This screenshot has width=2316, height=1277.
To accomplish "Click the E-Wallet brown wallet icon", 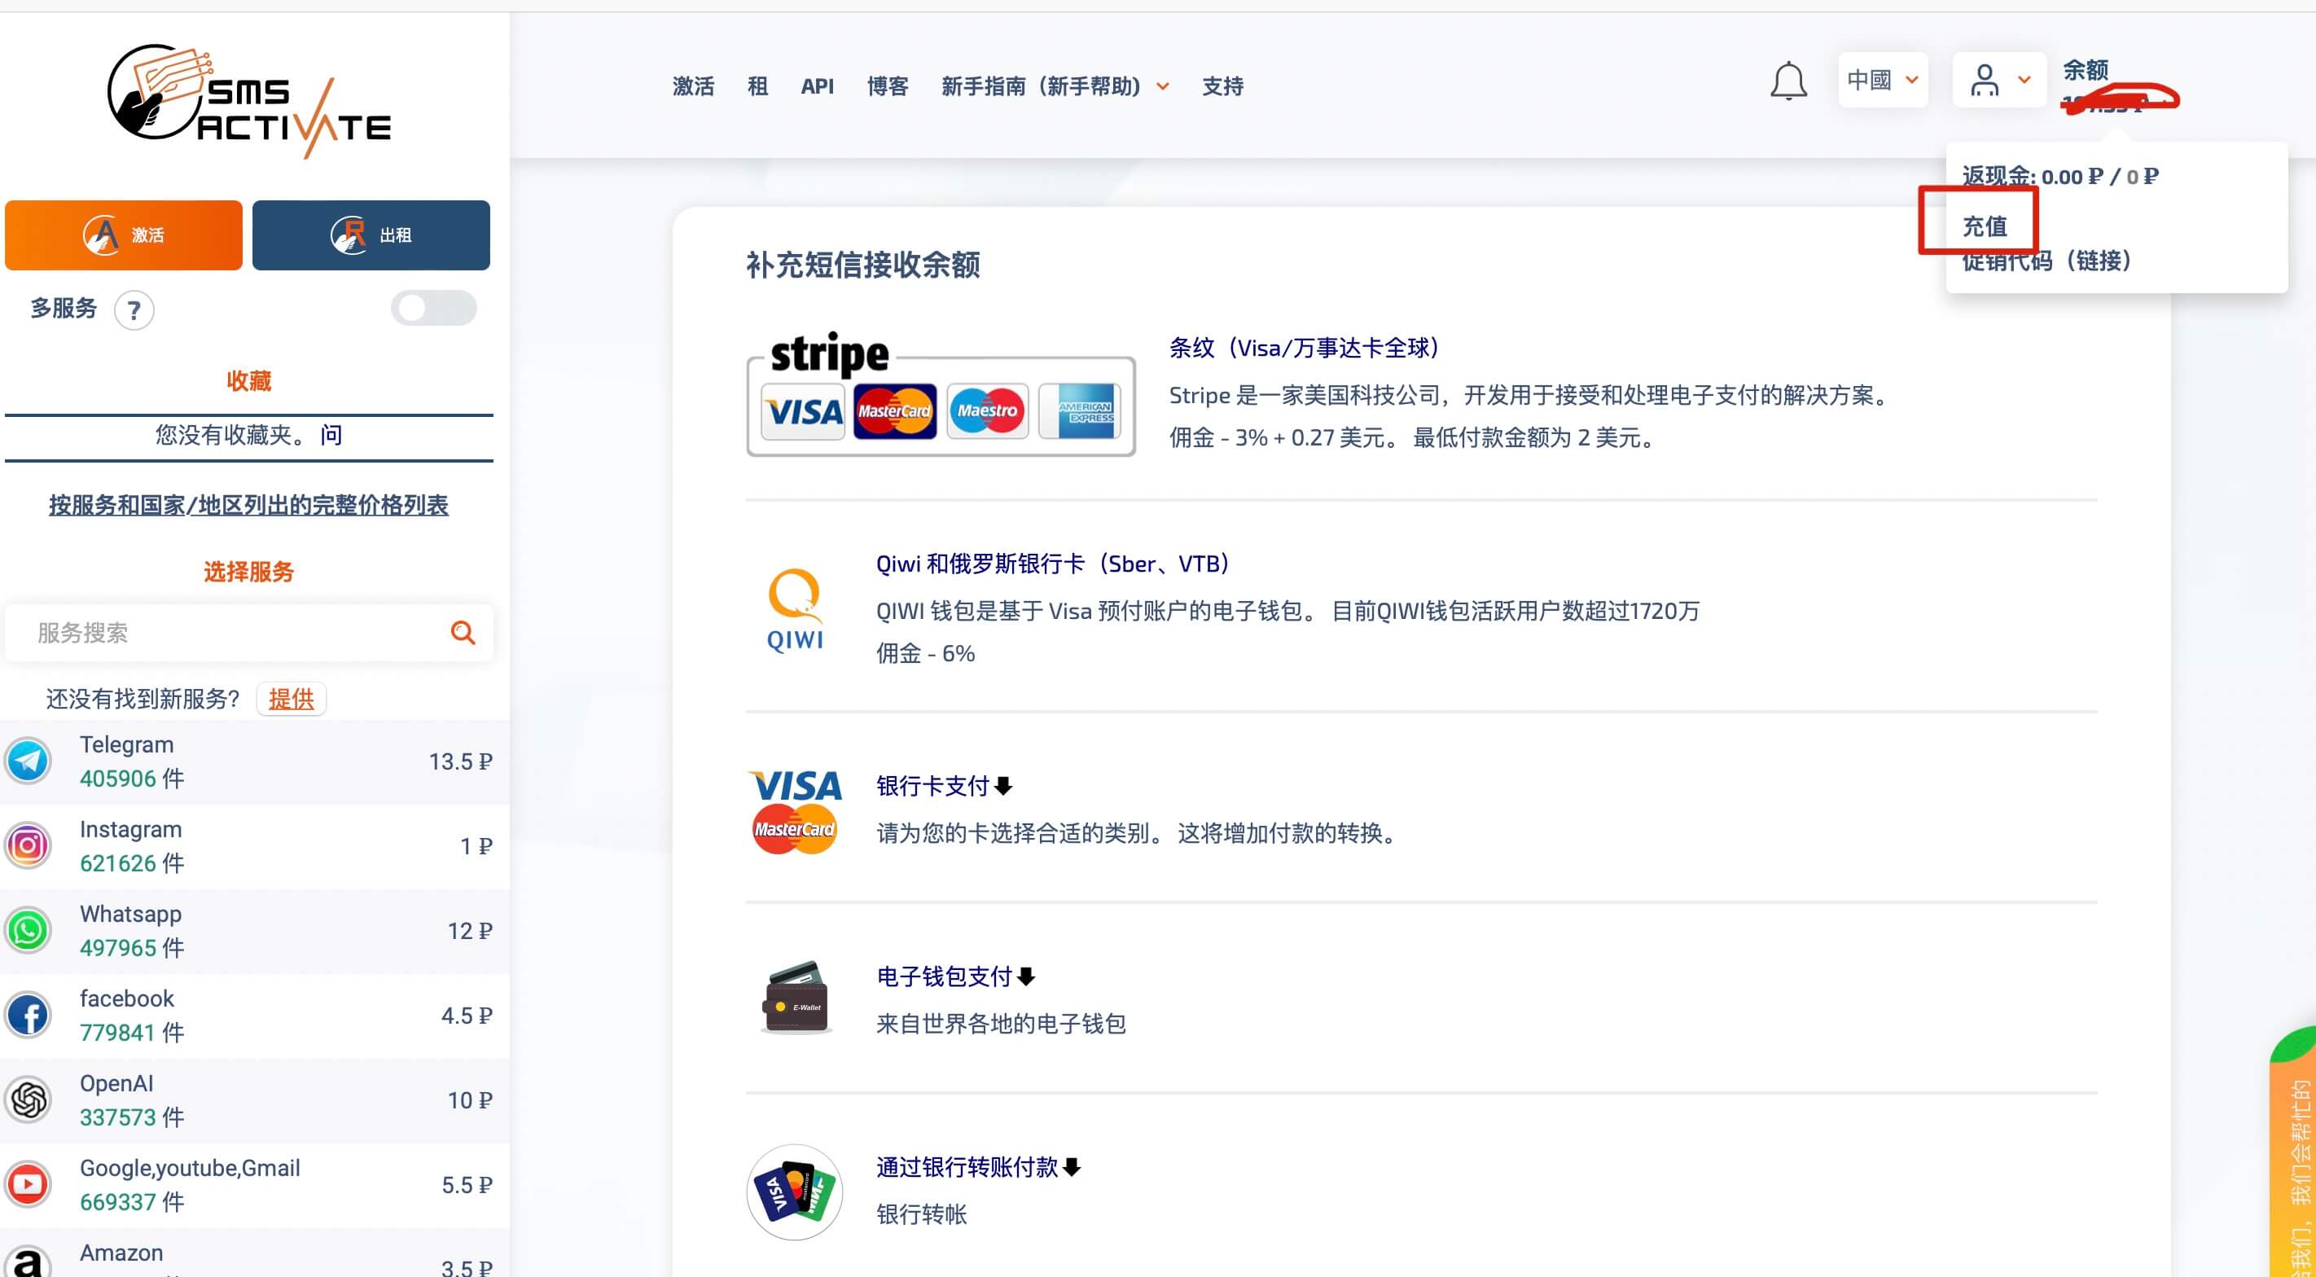I will point(795,998).
